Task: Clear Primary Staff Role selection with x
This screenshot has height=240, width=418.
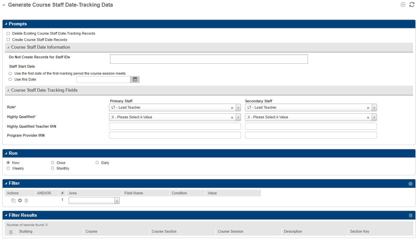Action: pyautogui.click(x=232, y=108)
